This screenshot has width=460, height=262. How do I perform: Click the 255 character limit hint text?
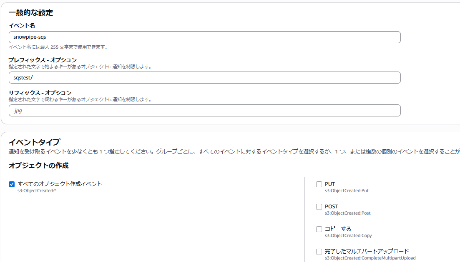click(58, 47)
